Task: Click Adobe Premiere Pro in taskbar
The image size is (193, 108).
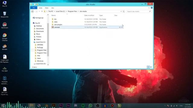Action: (x=61, y=105)
